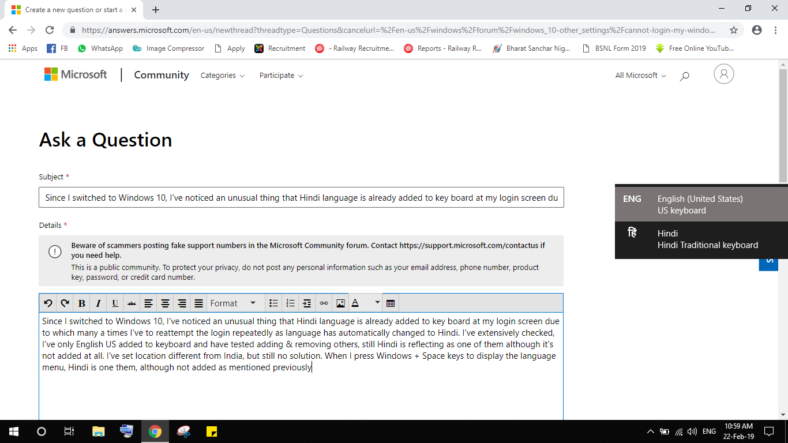Screen dimensions: 788x443
Task: Open the site search
Action: coord(684,76)
